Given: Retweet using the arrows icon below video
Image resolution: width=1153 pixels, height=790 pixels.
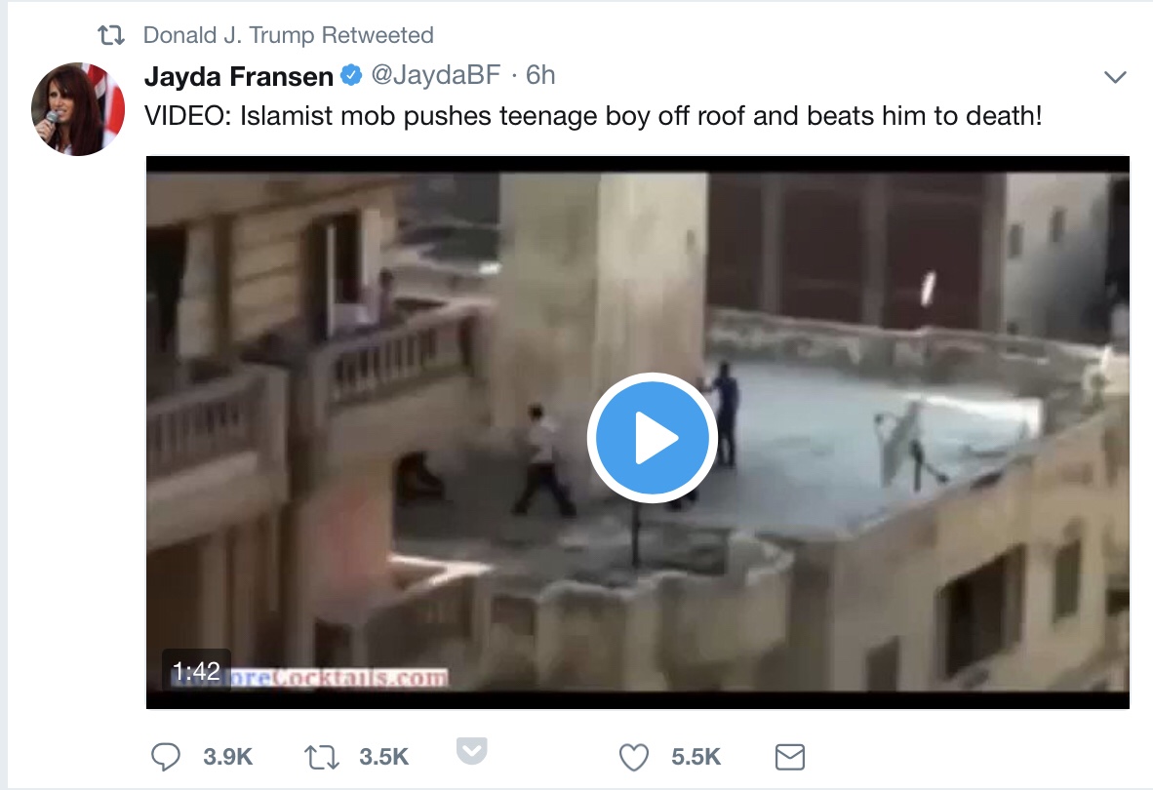Looking at the screenshot, I should point(321,757).
